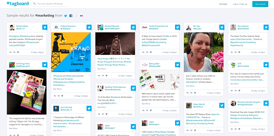274x136 pixels.
Task: Like the Hubb Enterprises Ltd post
Action: 151,52
